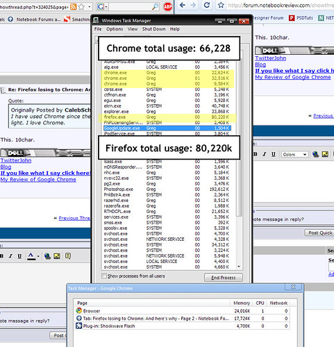This screenshot has height=347, width=334.
Task: Click My Review of Google Chrome in Firefox
Action: pos(38,180)
